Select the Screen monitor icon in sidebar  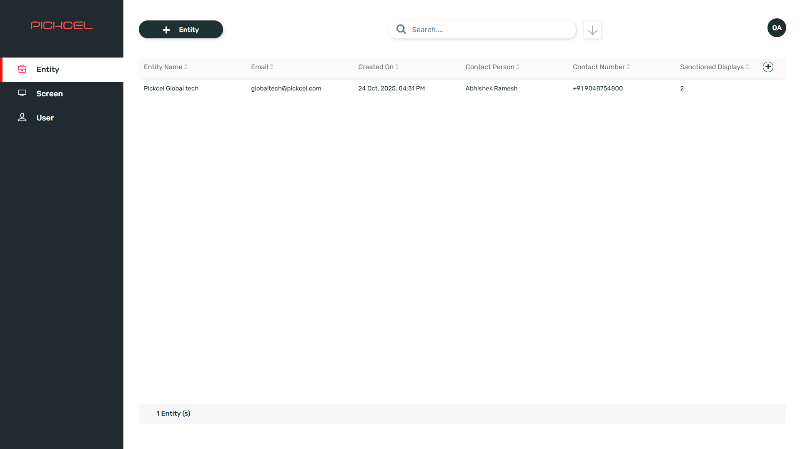pos(22,93)
